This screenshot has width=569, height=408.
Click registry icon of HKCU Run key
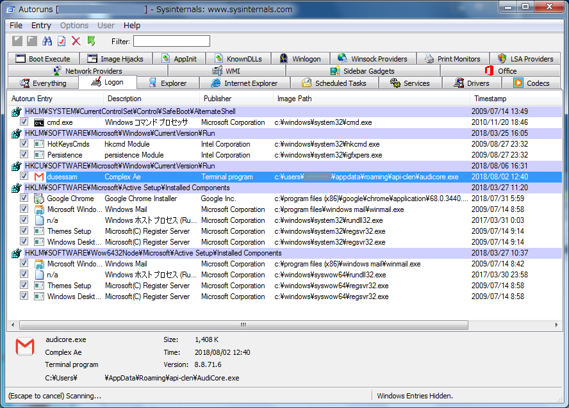[16, 166]
